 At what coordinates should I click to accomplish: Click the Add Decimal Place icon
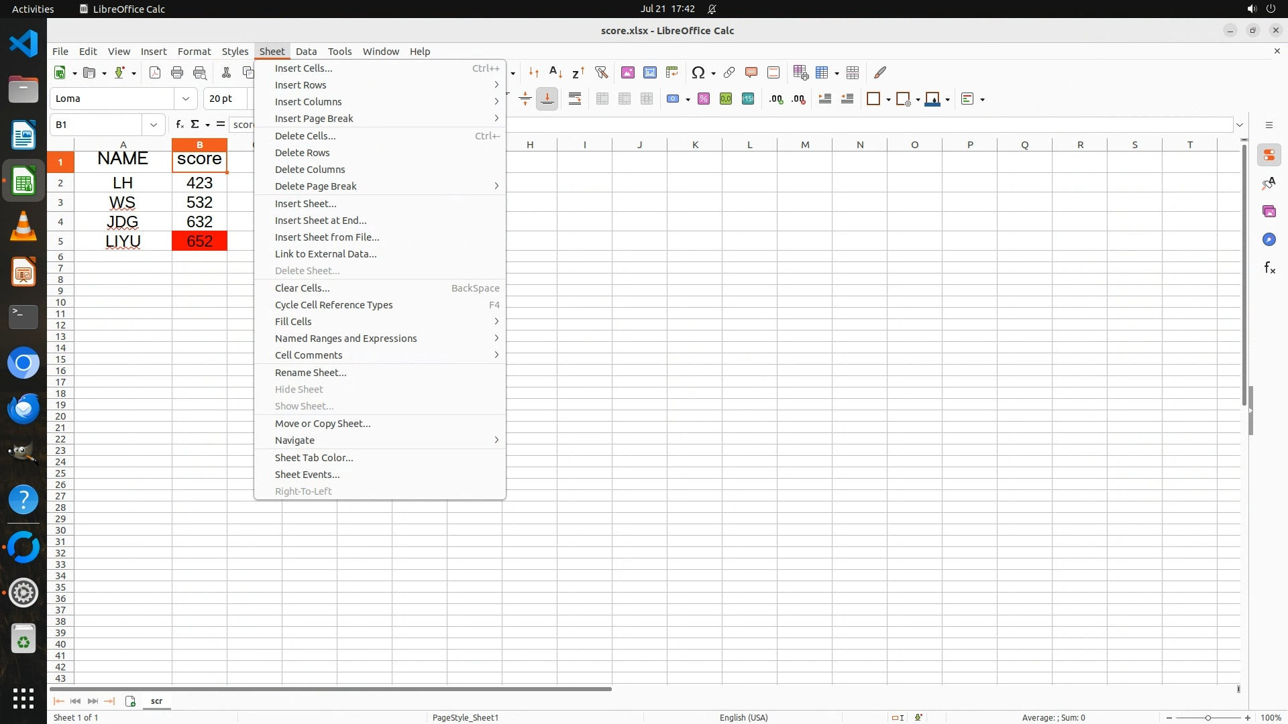(776, 99)
